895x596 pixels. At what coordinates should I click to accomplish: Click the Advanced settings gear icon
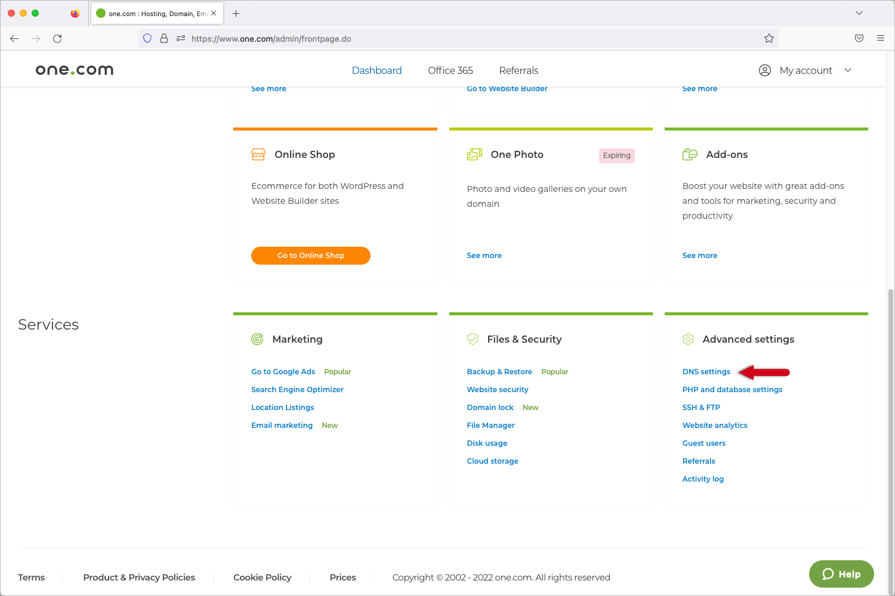tap(688, 339)
